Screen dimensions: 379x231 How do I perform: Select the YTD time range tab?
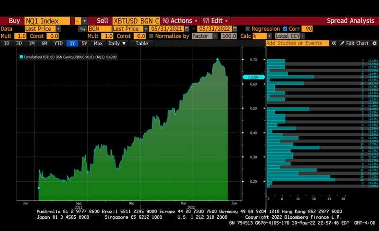click(x=58, y=43)
